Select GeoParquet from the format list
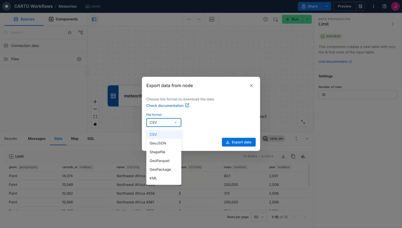Screen dimensions: 402x228 (164, 161)
